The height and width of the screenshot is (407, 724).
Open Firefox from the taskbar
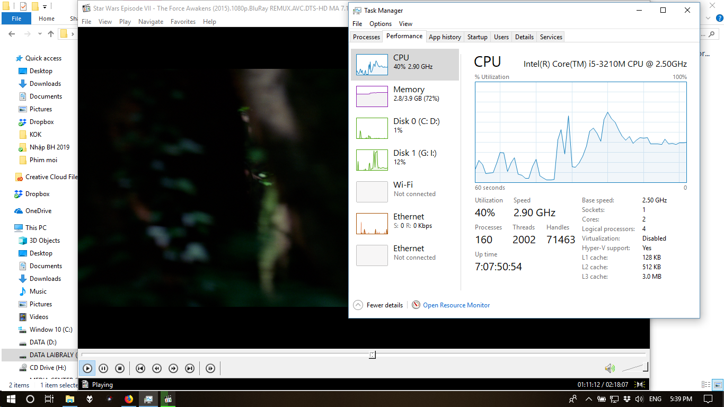tap(129, 399)
